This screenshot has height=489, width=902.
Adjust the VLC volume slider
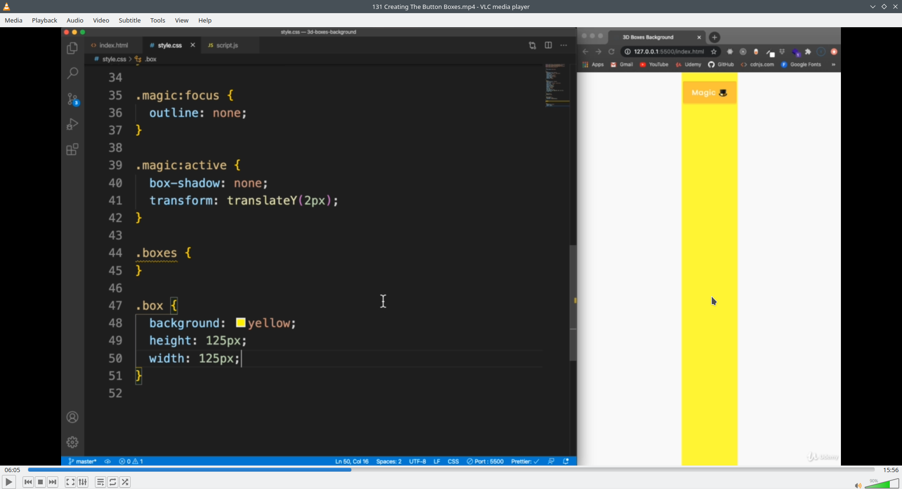(882, 483)
